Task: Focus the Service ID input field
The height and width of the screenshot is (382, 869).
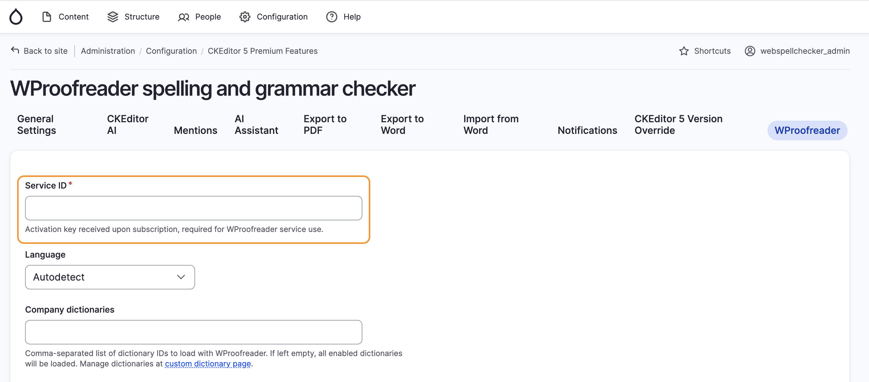Action: point(193,208)
